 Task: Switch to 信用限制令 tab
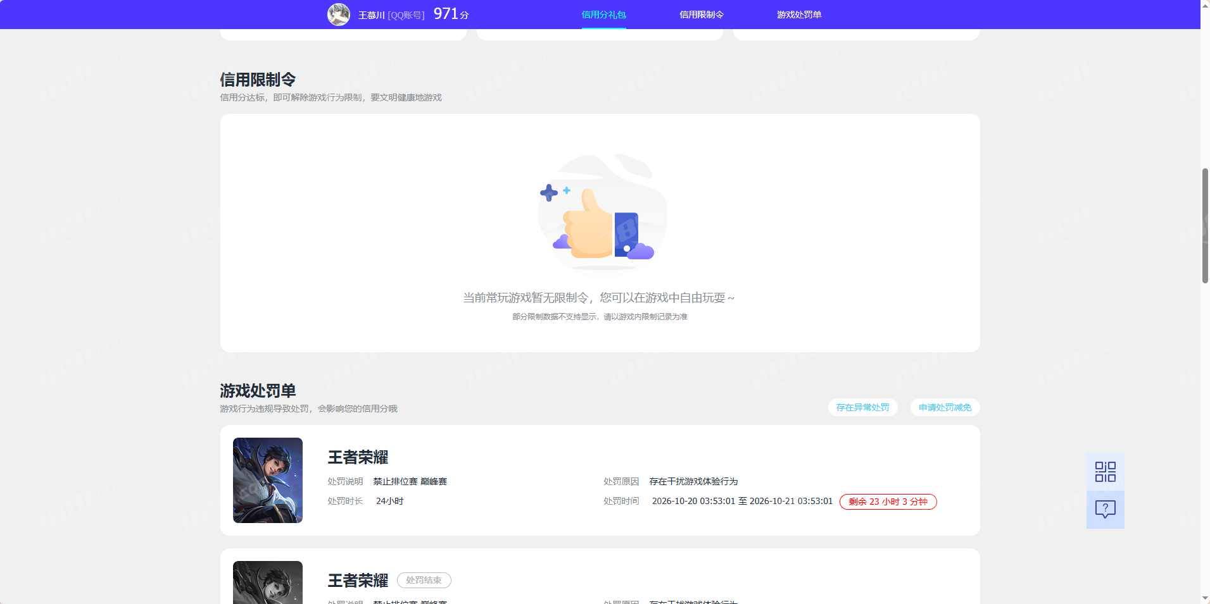point(701,15)
